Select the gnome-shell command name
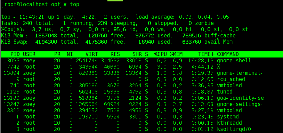The width and height of the screenshot is (283, 133). tap(234, 61)
